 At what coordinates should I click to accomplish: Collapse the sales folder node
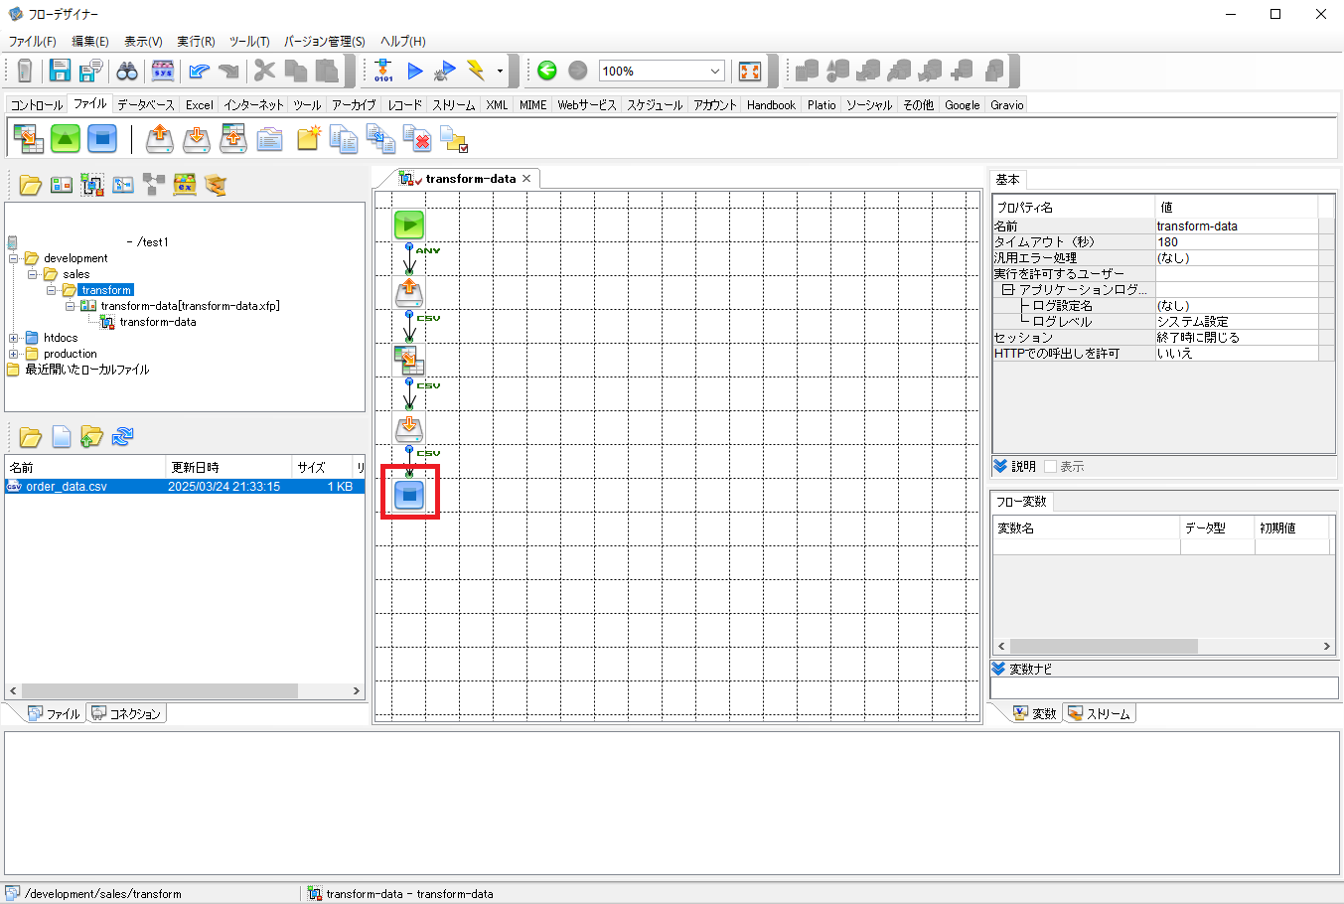(32, 274)
